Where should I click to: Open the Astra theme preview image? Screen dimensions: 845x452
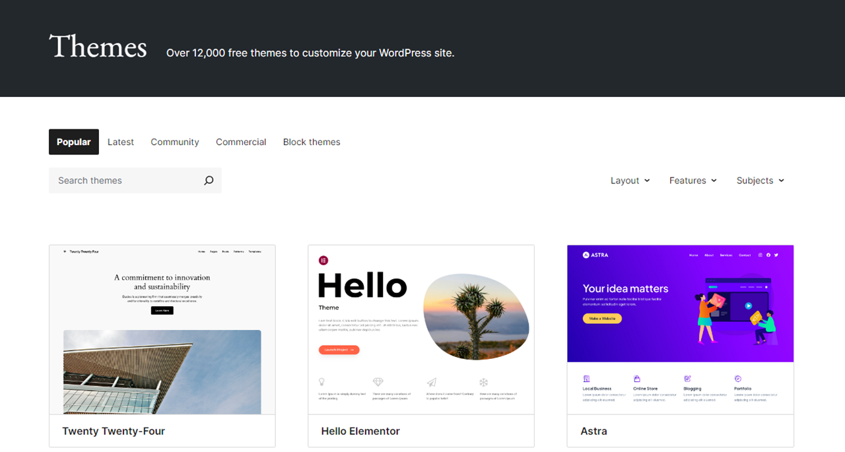pos(681,330)
